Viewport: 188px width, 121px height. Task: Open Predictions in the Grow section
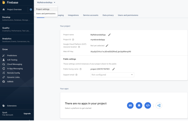point(12,56)
